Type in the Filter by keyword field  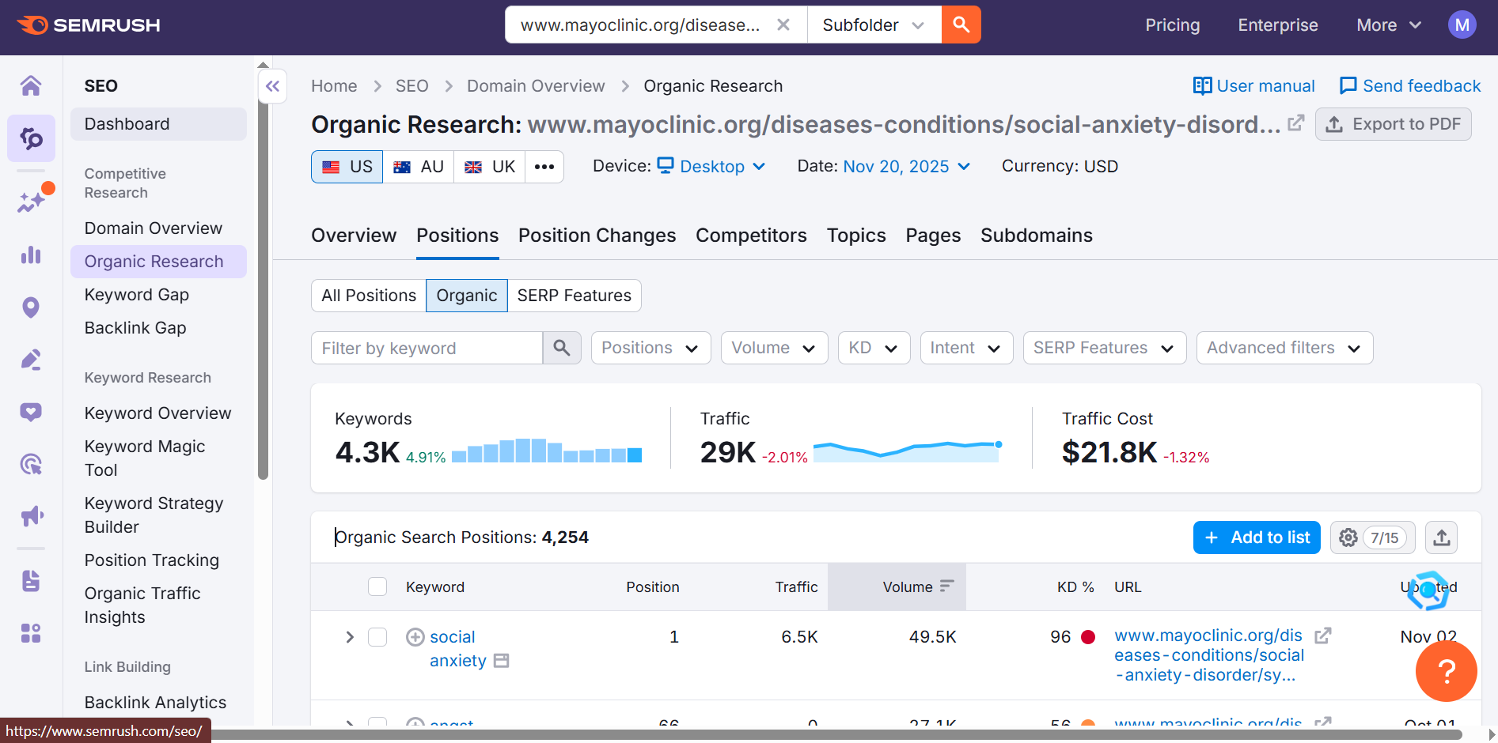[427, 348]
